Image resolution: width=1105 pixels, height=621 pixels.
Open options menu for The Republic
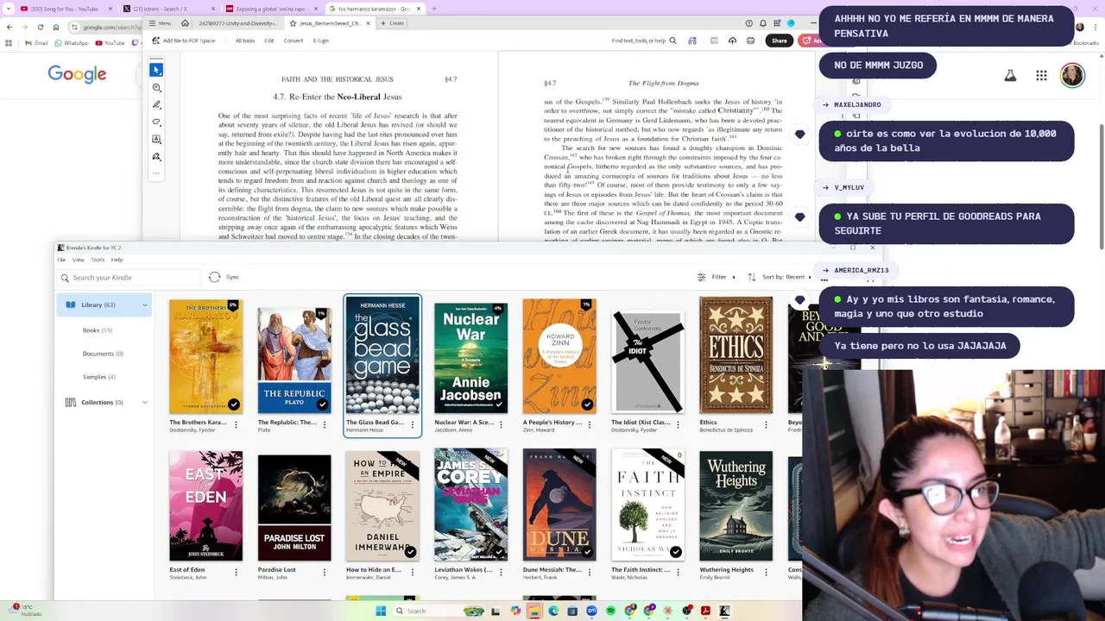pos(325,424)
